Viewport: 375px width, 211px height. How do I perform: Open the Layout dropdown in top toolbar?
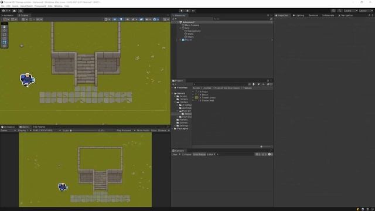coord(366,11)
